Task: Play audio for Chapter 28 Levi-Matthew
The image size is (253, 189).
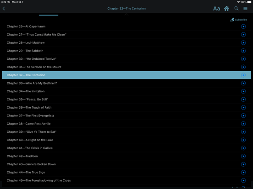Action: pyautogui.click(x=243, y=42)
